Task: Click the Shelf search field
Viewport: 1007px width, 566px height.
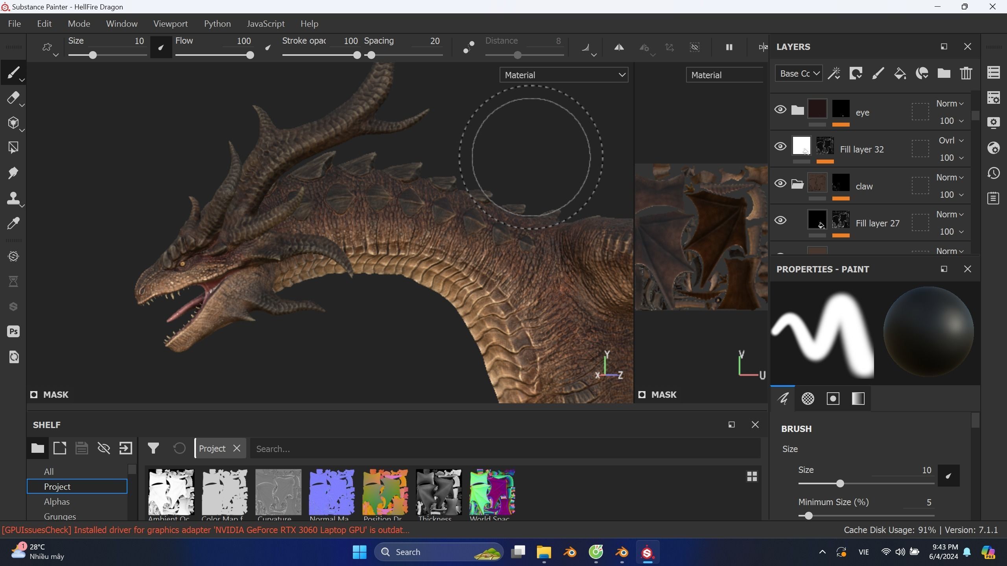Action: tap(505, 448)
